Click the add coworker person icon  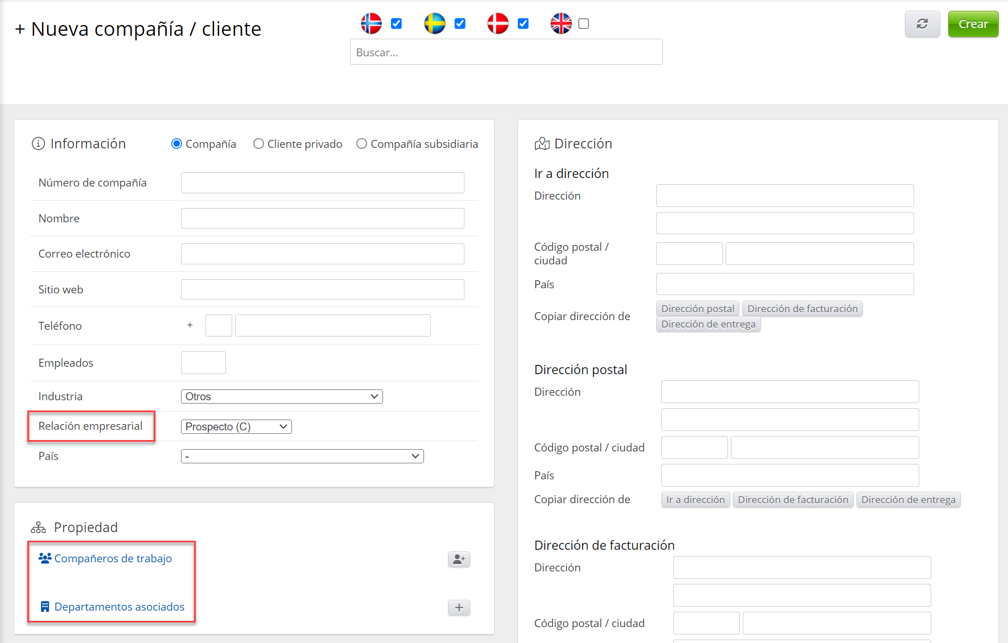pyautogui.click(x=459, y=559)
